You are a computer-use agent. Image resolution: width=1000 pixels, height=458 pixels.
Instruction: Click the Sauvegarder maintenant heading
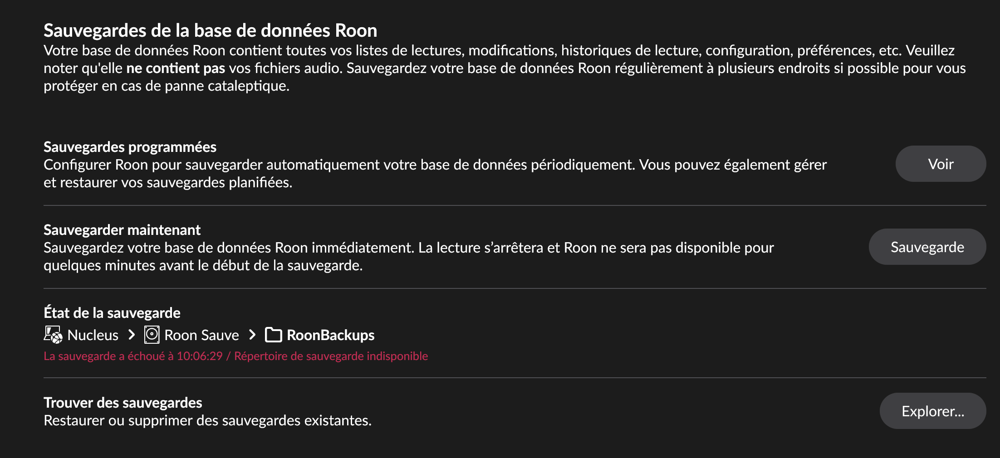click(122, 230)
